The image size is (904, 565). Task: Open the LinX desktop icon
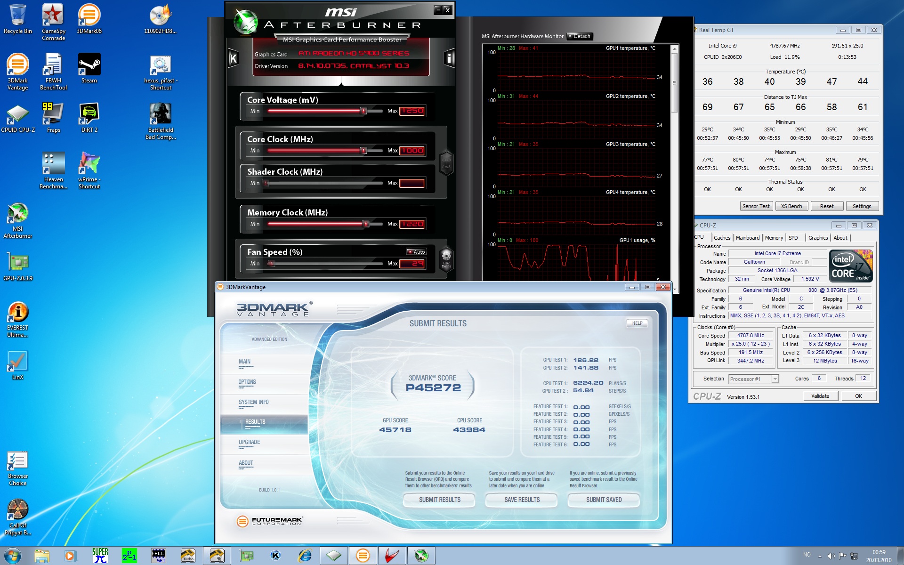[x=17, y=365]
